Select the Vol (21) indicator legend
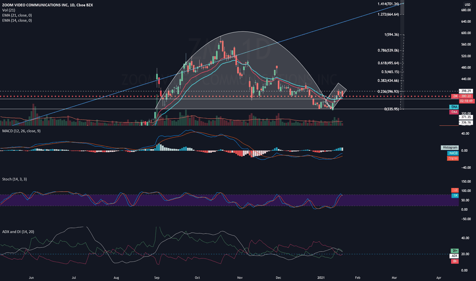This screenshot has height=281, width=476. (x=9, y=10)
